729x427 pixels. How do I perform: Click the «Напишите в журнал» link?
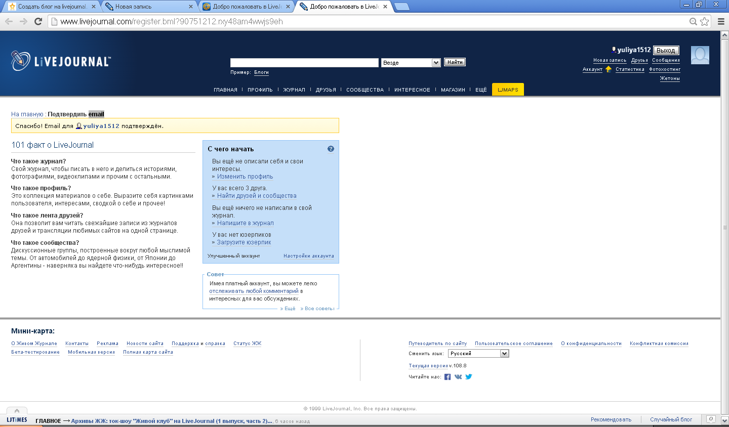coord(246,223)
